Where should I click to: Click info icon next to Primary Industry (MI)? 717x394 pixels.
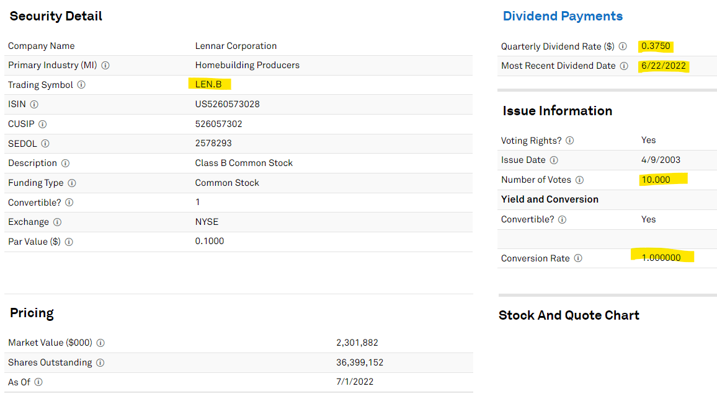[x=105, y=65]
